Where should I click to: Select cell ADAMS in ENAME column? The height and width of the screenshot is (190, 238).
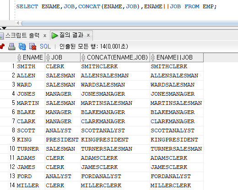[x=31, y=158]
